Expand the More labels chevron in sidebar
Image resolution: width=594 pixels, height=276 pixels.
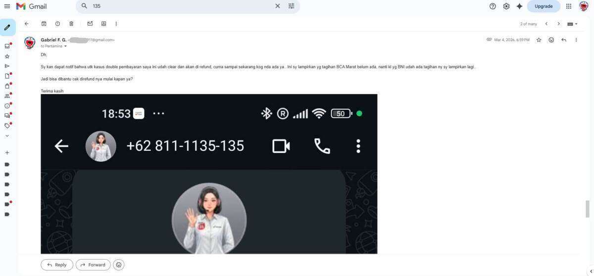[7, 136]
